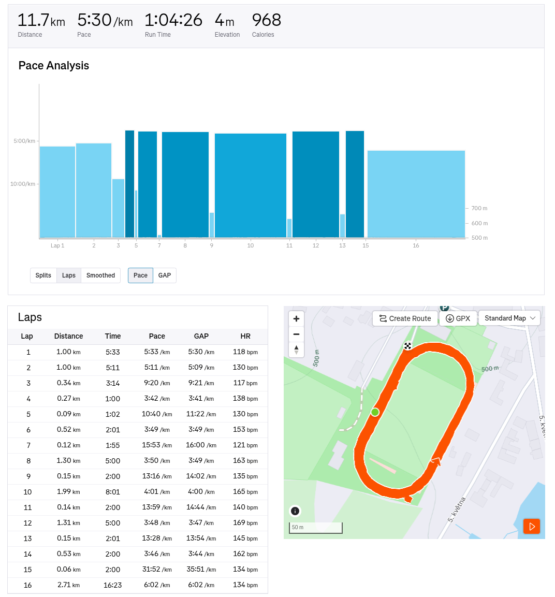Zoom in on the map
Image resolution: width=555 pixels, height=597 pixels.
[x=296, y=319]
